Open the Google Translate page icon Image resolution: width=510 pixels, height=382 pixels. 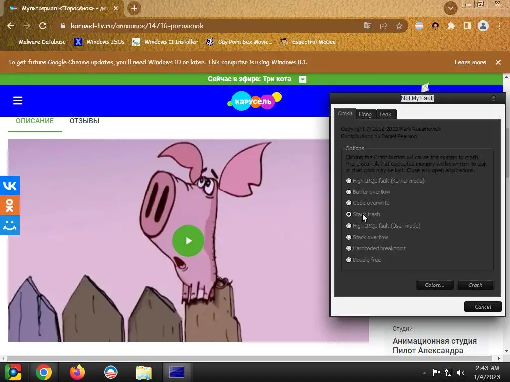(x=367, y=26)
